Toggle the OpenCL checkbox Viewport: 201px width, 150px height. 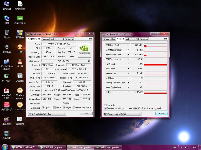43,108
